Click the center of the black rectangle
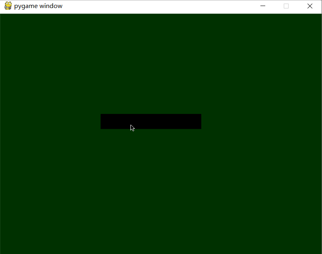 151,122
